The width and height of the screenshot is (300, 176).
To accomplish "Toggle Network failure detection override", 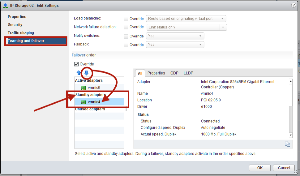I will coord(126,27).
